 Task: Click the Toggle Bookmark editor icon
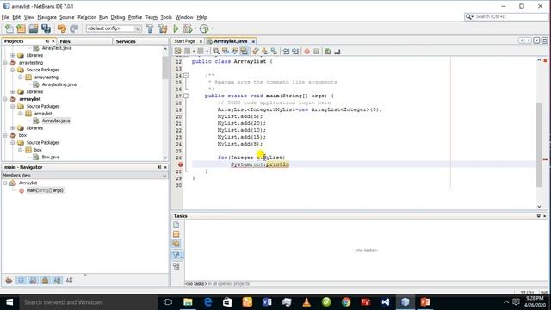coord(274,52)
